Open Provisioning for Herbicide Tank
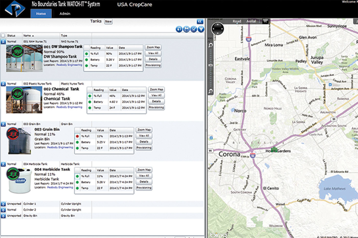The width and height of the screenshot is (358, 238). tap(144, 188)
